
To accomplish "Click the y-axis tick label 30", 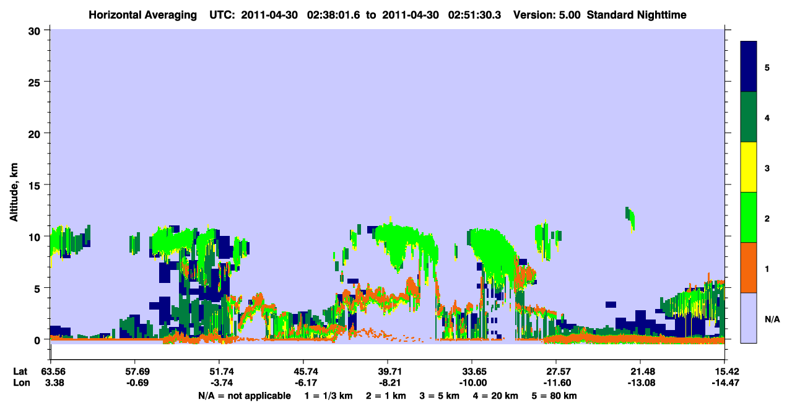I will click(x=36, y=30).
